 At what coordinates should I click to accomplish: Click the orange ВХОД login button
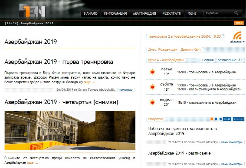(239, 23)
